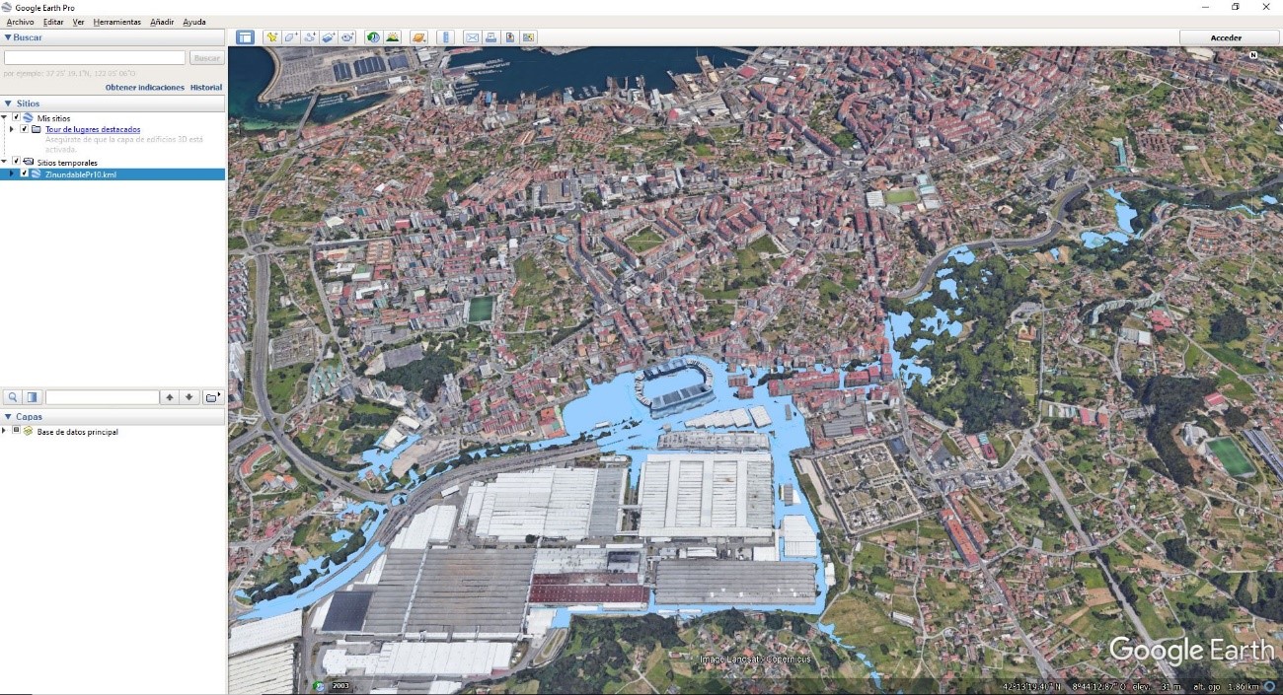Click the View in Google Maps icon
The width and height of the screenshot is (1283, 695).
click(x=528, y=37)
